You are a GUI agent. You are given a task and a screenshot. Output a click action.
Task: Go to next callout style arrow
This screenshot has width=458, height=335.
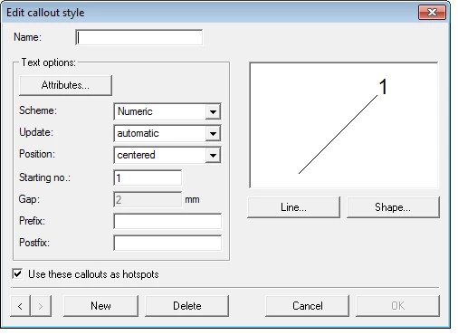pos(41,306)
